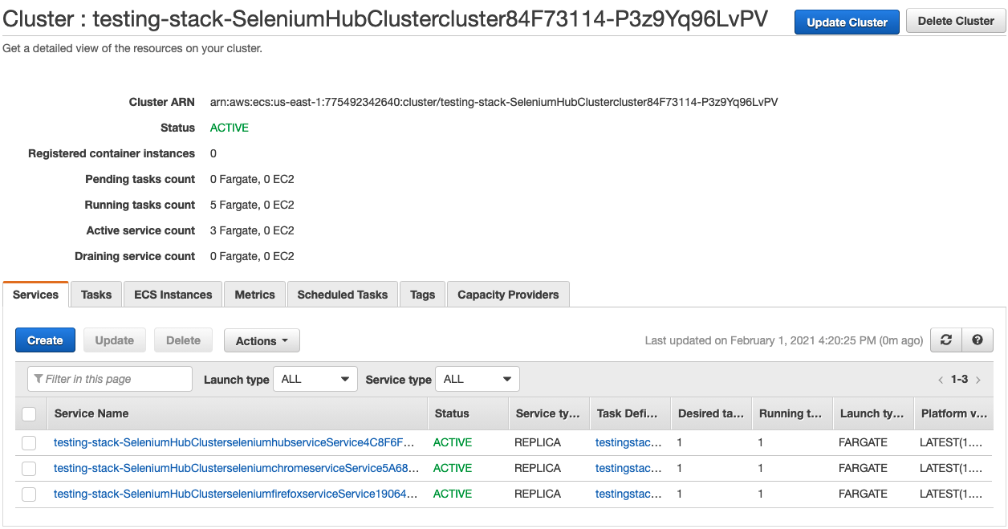The width and height of the screenshot is (1008, 529).
Task: Click the filter funnel icon
Action: click(x=39, y=379)
